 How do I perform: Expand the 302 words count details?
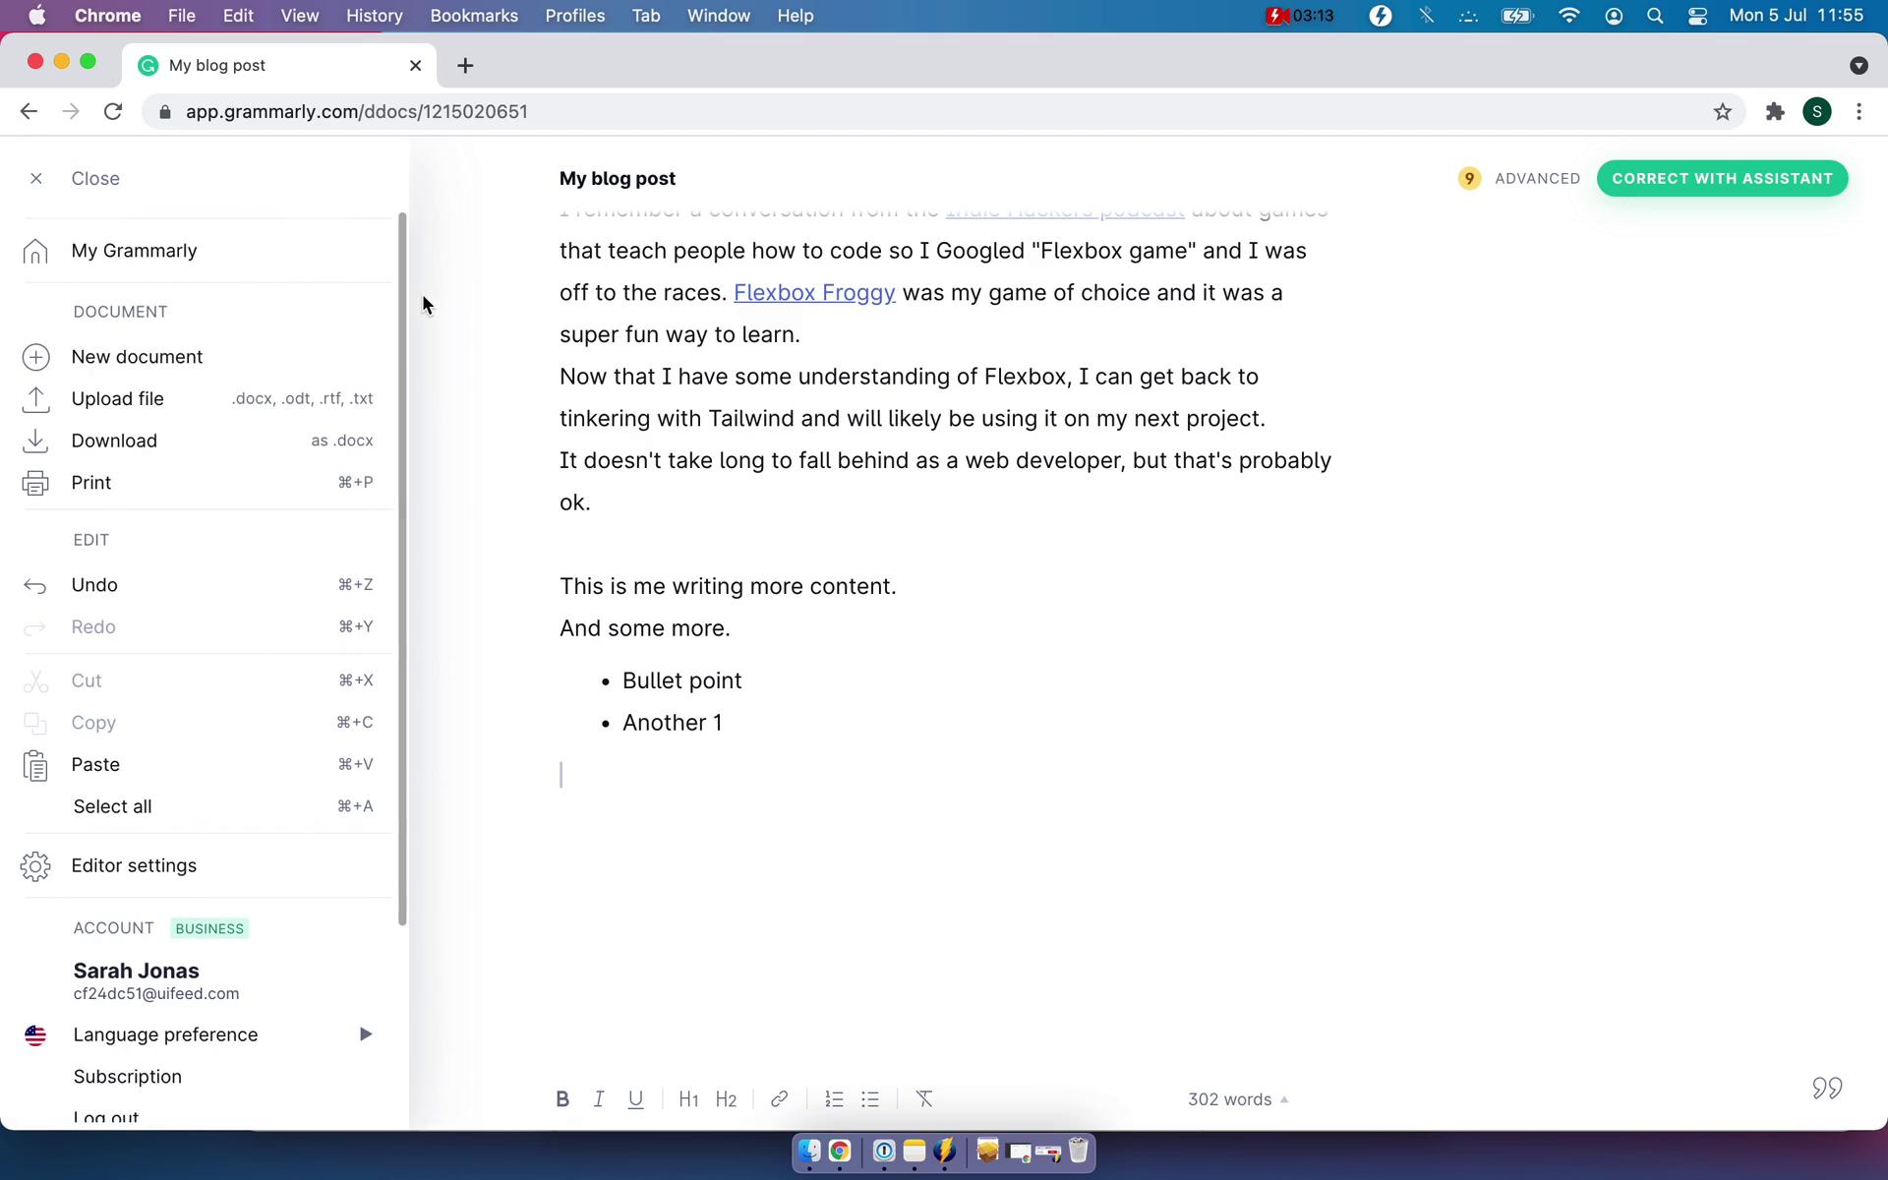[1237, 1099]
